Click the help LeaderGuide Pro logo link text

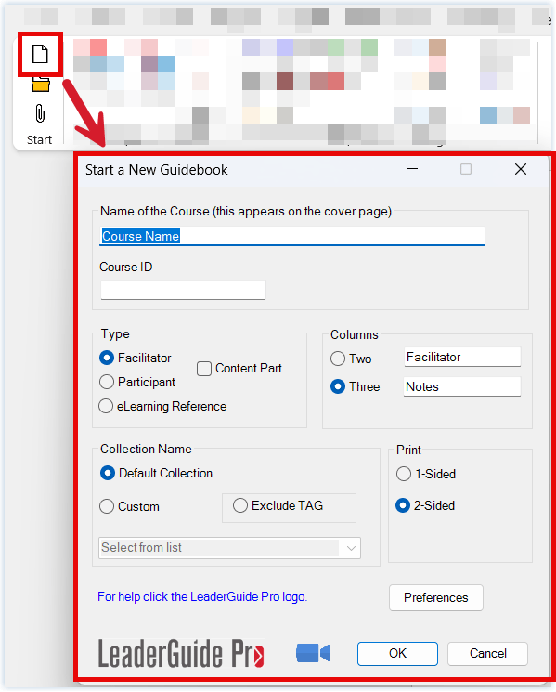coord(202,596)
